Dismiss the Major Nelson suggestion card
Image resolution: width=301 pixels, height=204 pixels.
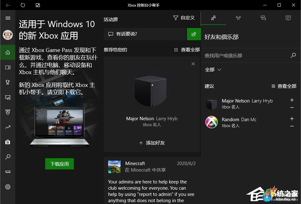193,64
